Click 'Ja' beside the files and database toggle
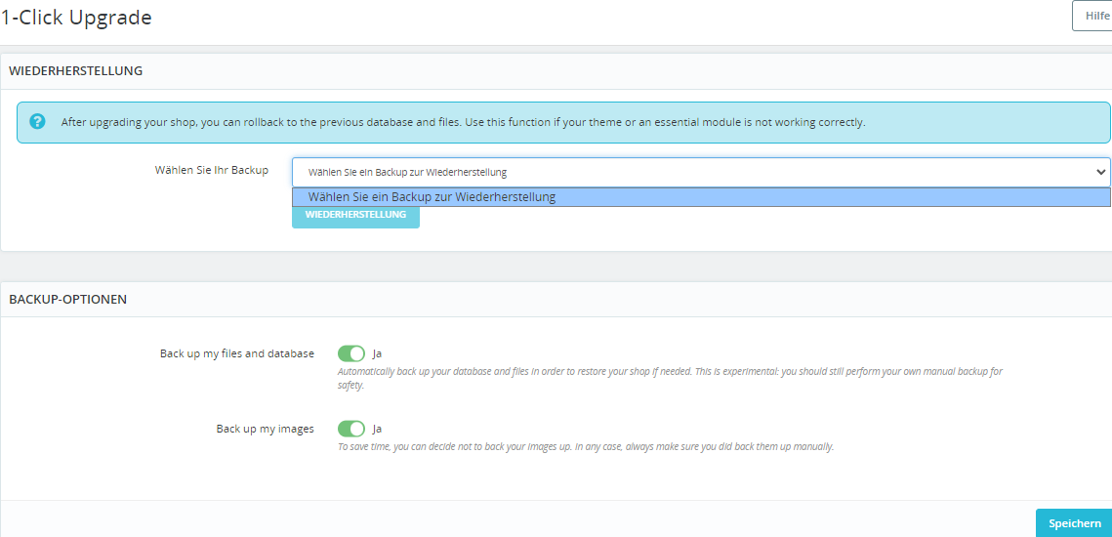 [x=378, y=353]
